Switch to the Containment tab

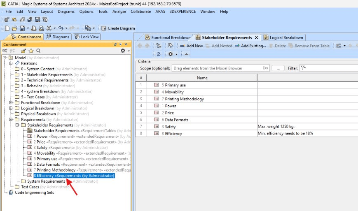tap(26, 37)
